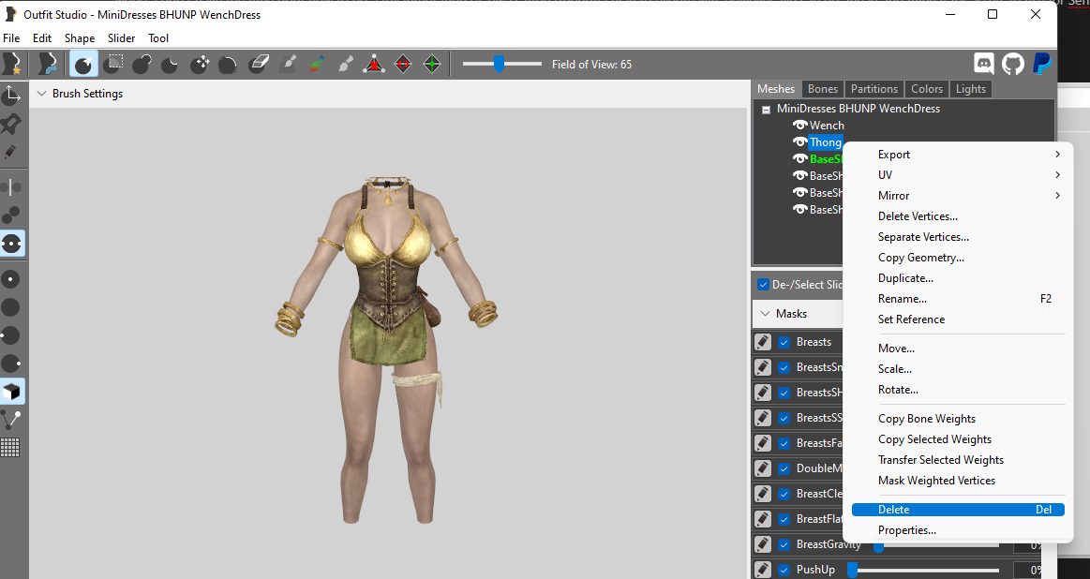The height and width of the screenshot is (579, 1090).
Task: Toggle Edit Connected Only option
Action: [11, 215]
